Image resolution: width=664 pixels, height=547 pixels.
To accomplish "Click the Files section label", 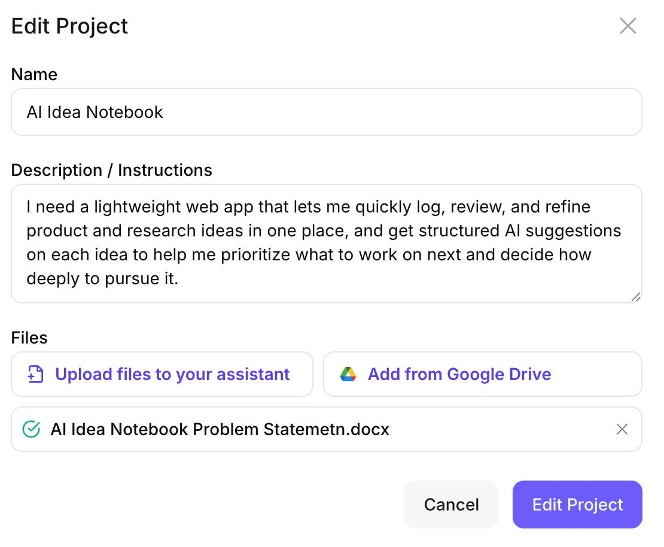I will pyautogui.click(x=29, y=338).
